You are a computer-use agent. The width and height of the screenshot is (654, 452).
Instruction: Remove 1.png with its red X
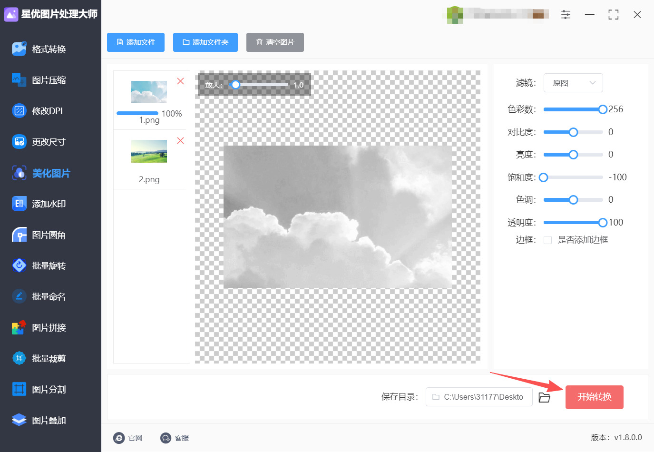pyautogui.click(x=180, y=81)
